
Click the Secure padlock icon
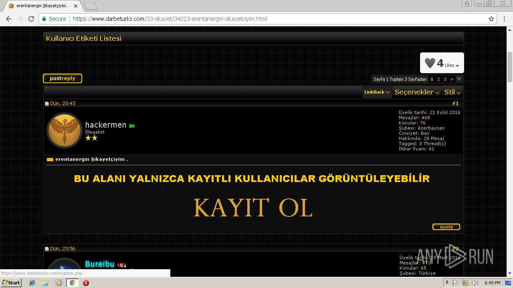44,19
